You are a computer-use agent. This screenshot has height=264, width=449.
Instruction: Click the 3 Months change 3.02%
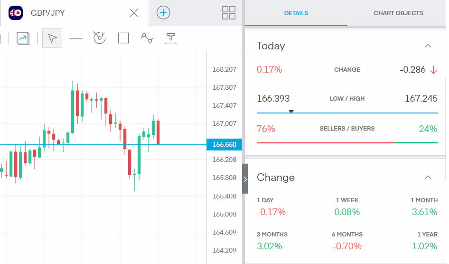pos(270,246)
